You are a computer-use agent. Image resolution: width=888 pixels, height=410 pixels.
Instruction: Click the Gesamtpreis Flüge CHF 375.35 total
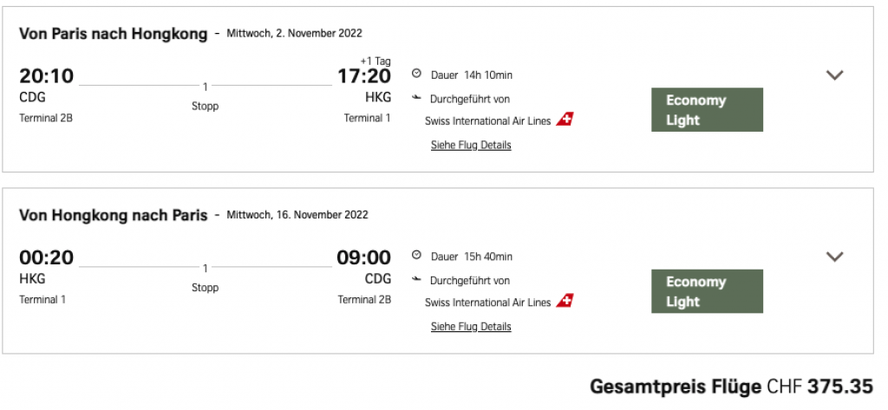(731, 387)
